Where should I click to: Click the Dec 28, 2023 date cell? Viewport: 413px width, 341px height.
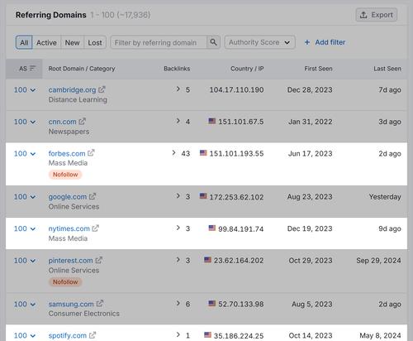click(310, 89)
